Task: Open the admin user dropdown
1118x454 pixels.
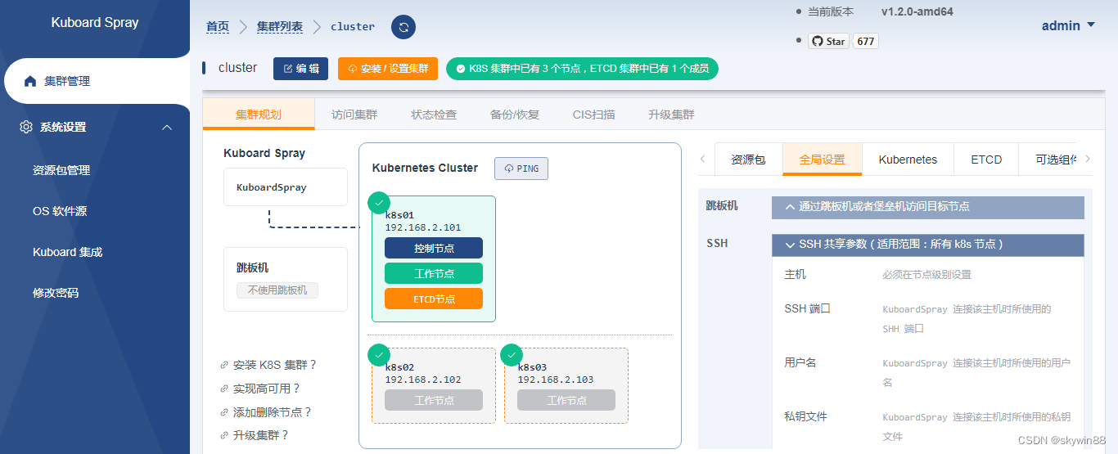Action: coord(1068,25)
